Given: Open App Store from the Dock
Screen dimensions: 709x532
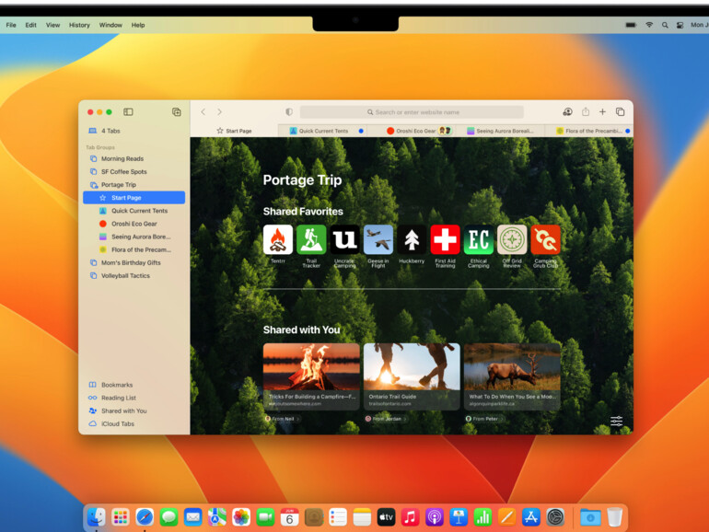Looking at the screenshot, I should coord(531,516).
